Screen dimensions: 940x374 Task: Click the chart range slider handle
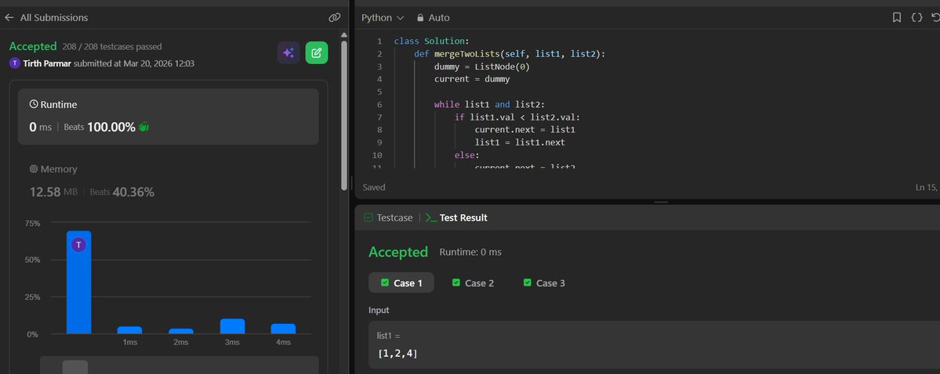(x=75, y=367)
